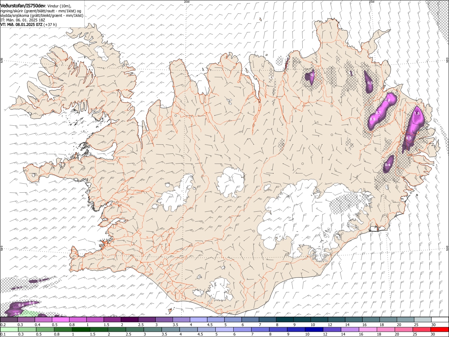Click the 'VT: Mið. 08.01.2025 07Z' valid time
Image resolution: width=449 pixels, height=337 pixels.
(22, 25)
